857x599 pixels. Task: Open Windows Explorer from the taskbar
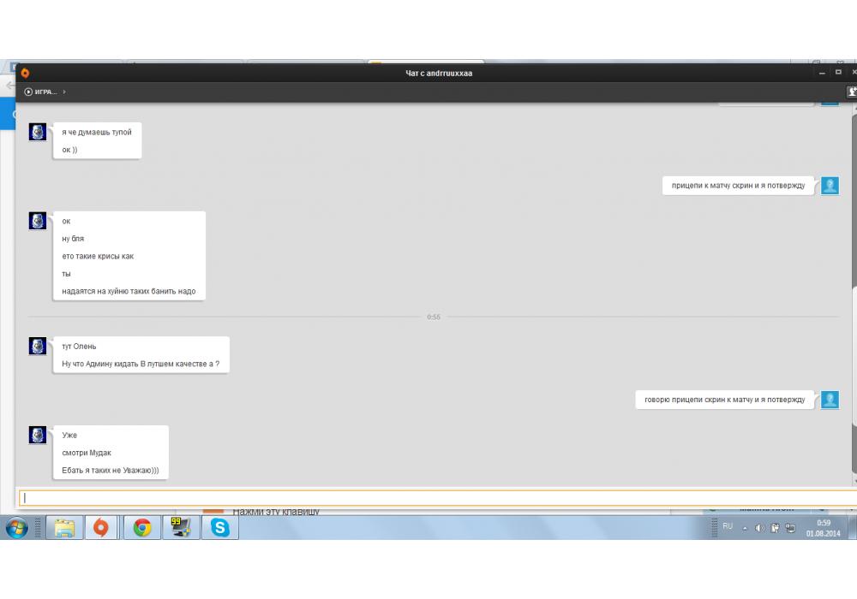click(63, 528)
